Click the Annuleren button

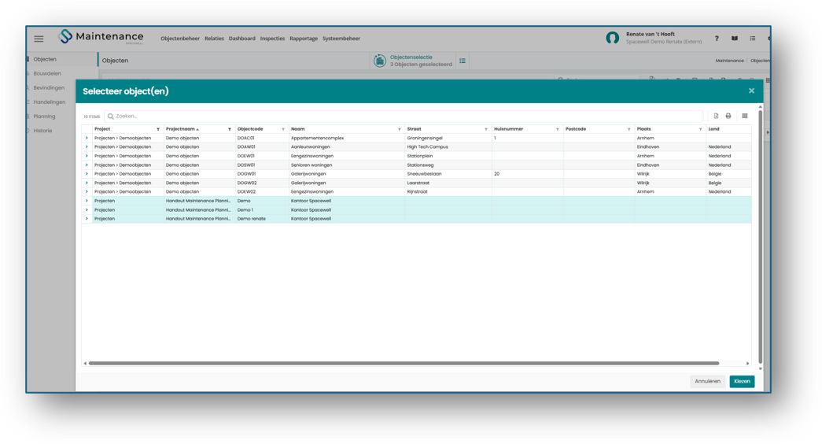tap(707, 382)
